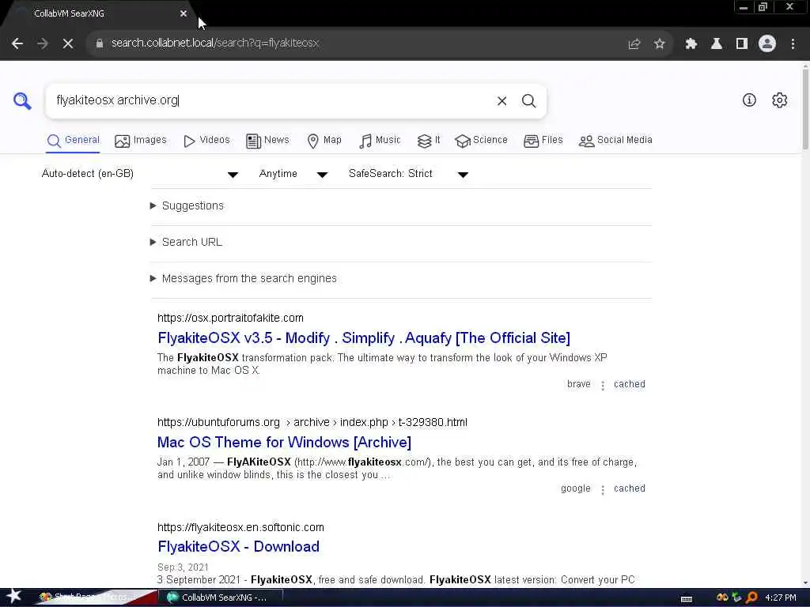
Task: Bookmark this page with the star
Action: tap(659, 44)
